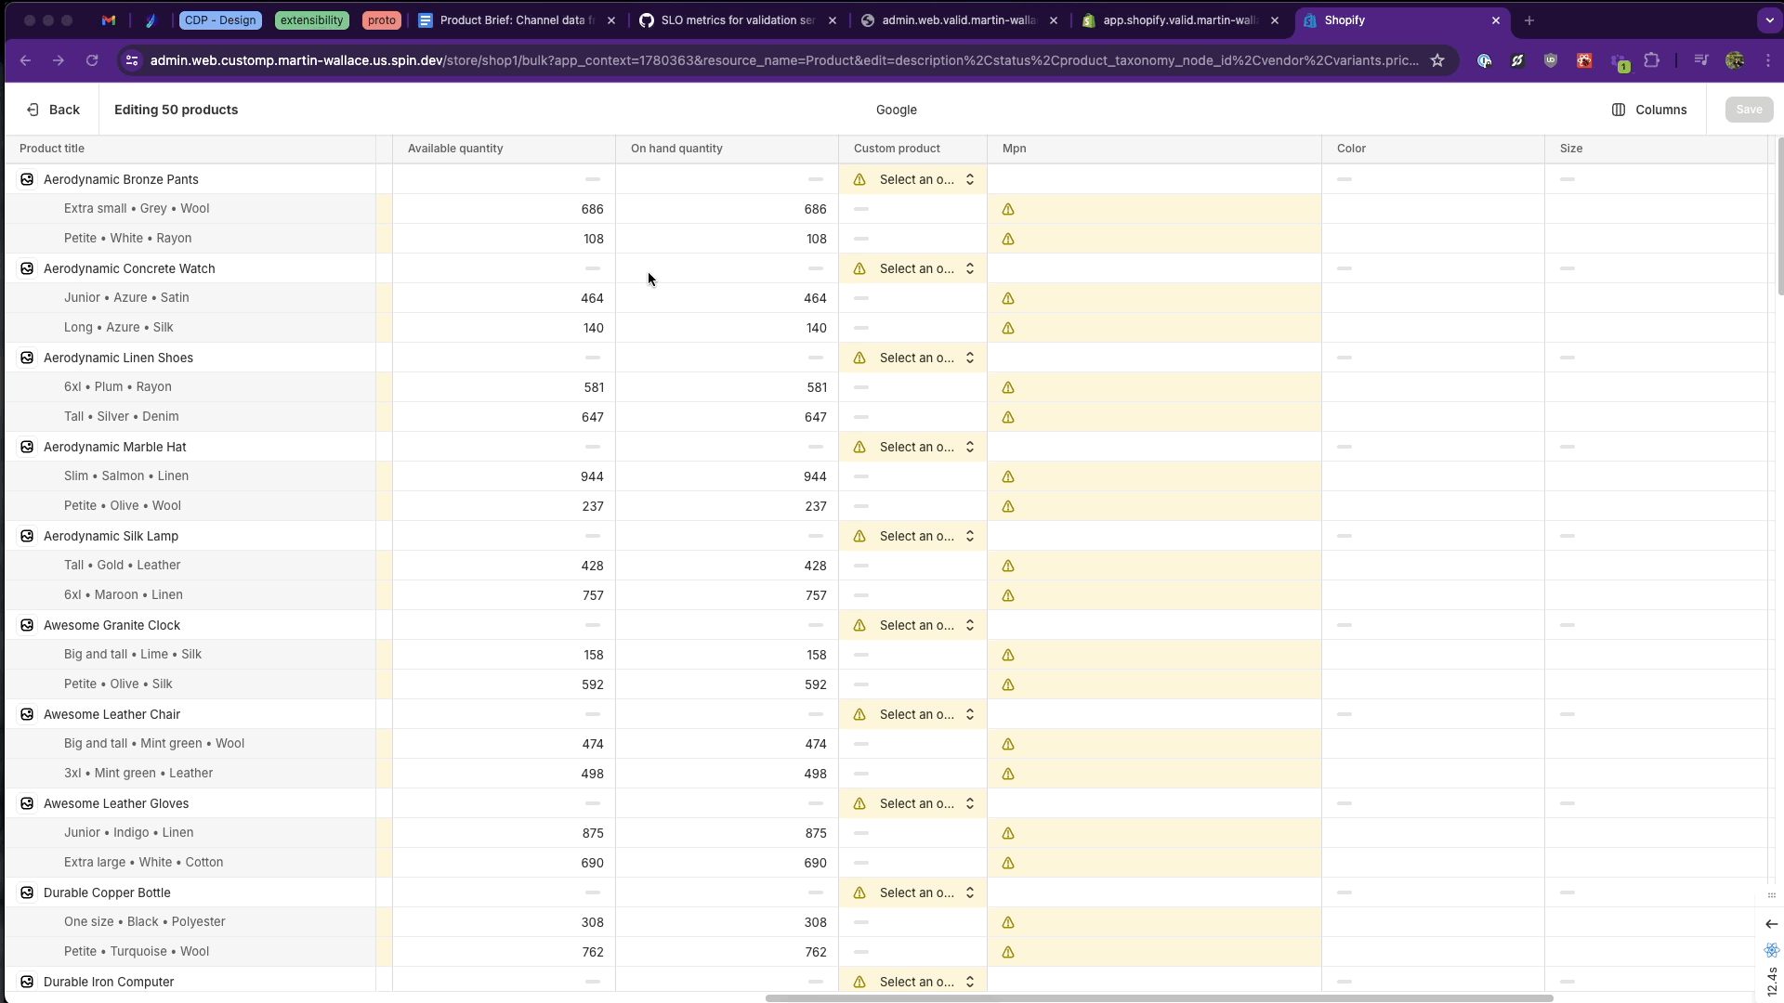Select the Big and tall • Lime • Silk row
The width and height of the screenshot is (1784, 1003).
click(190, 655)
